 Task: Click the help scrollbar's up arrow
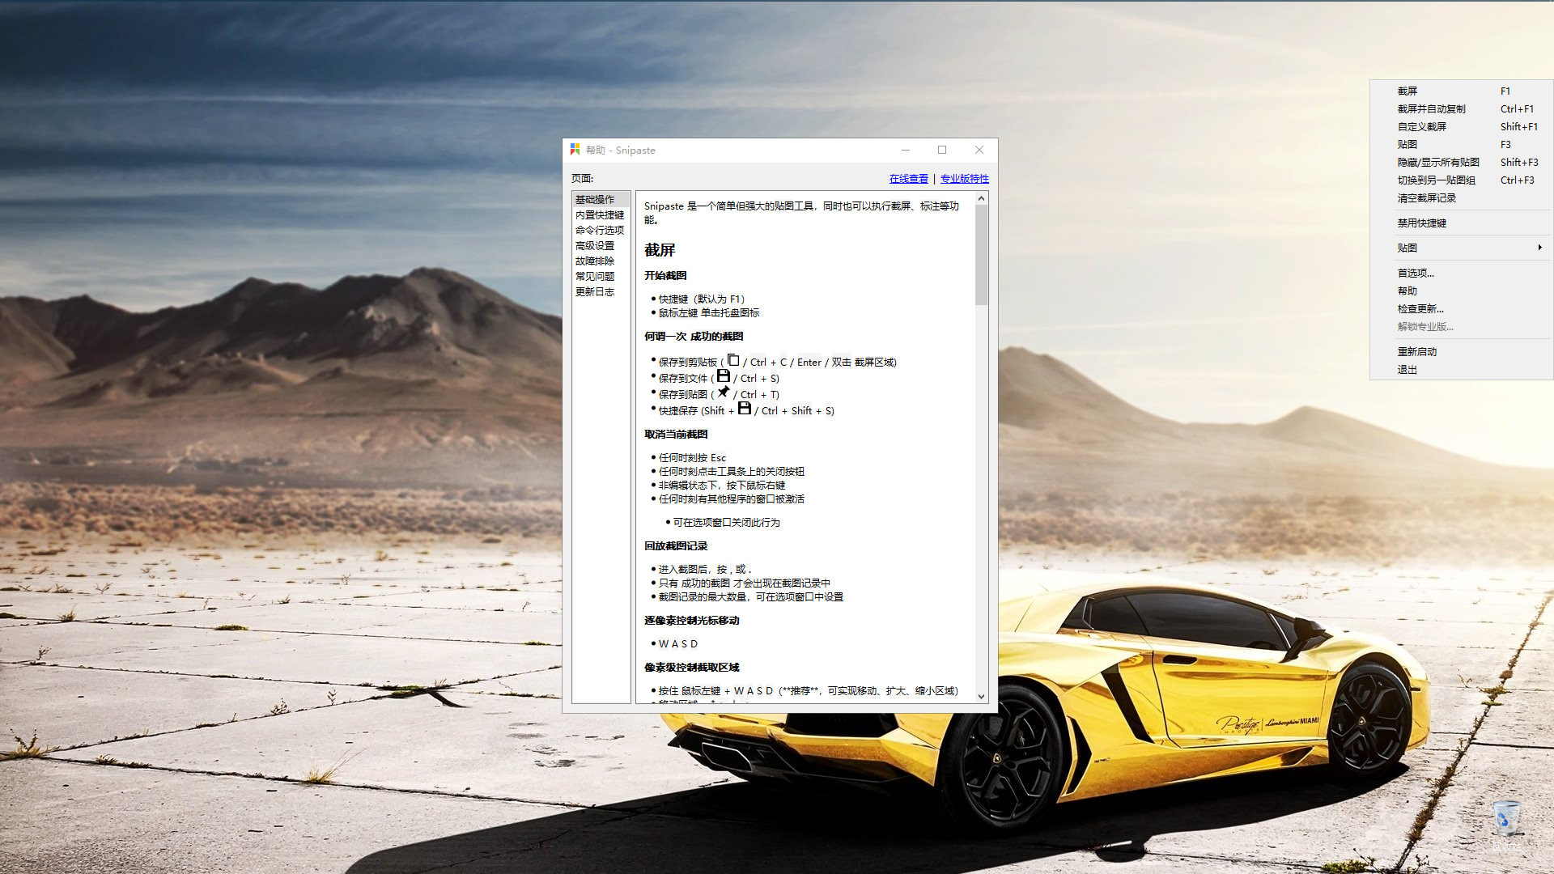(x=981, y=198)
